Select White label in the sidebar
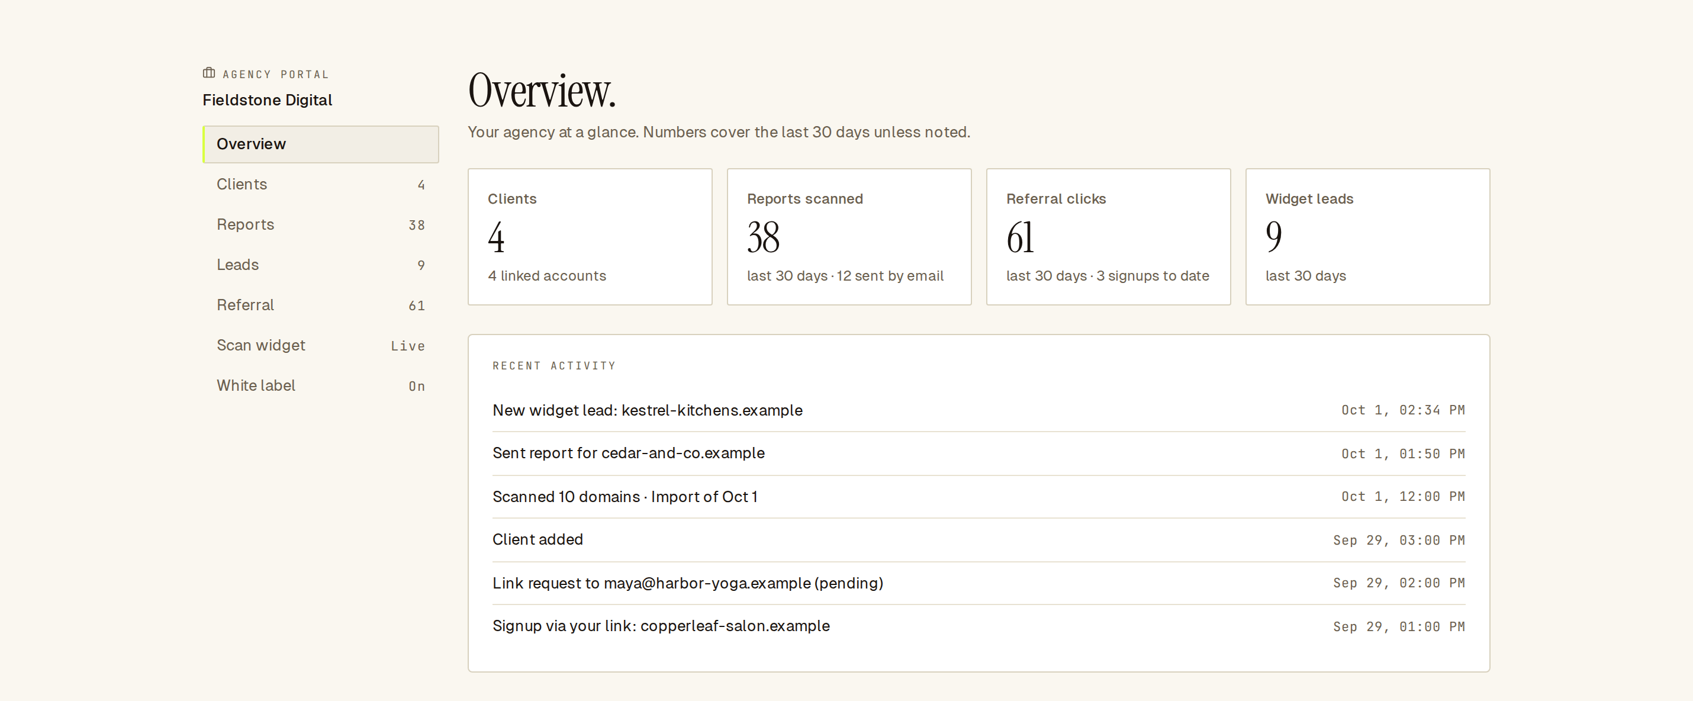 pos(321,385)
